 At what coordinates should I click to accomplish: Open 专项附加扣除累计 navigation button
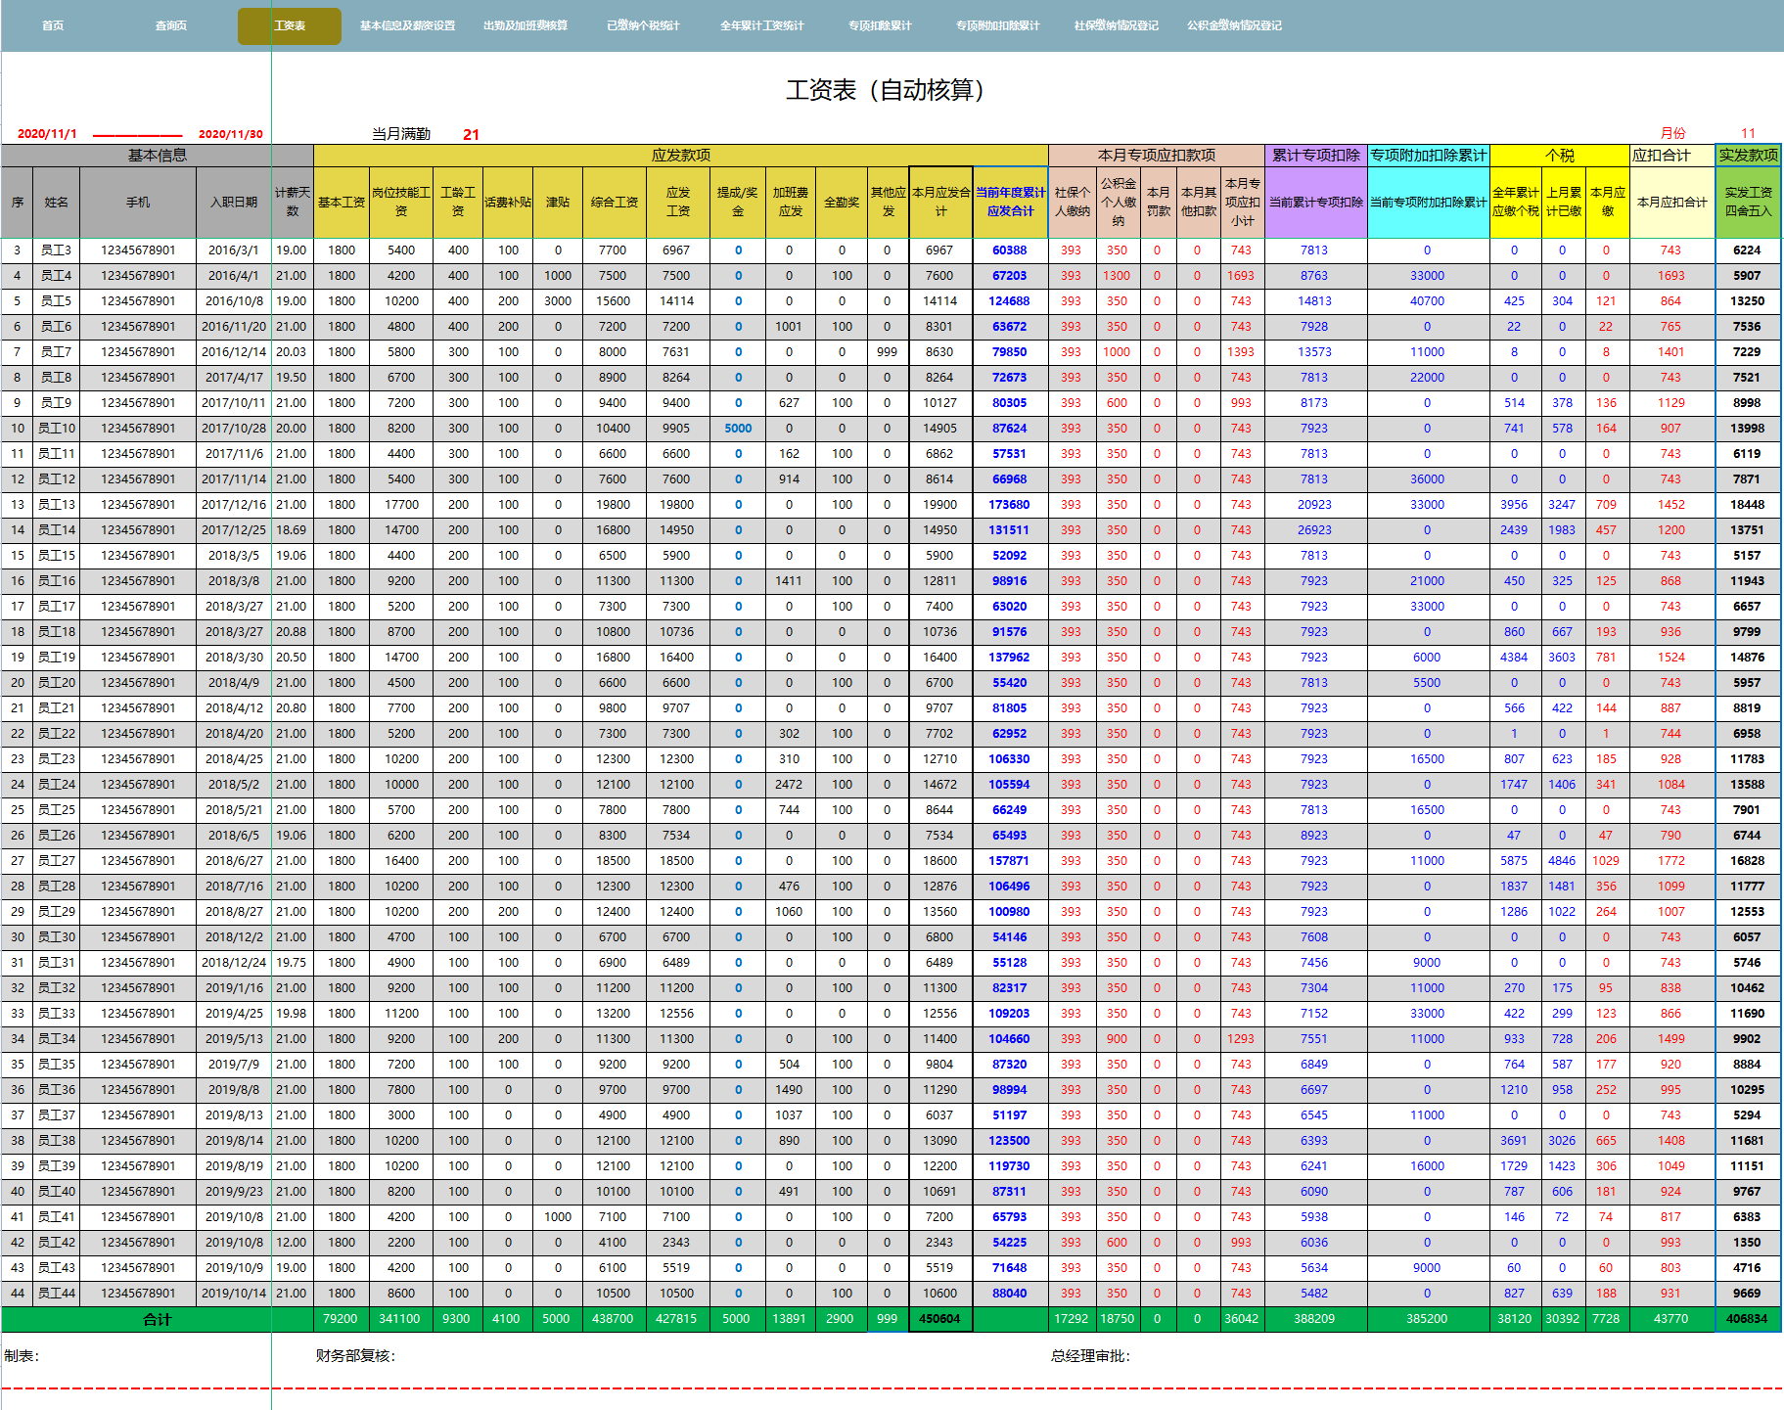point(997,25)
